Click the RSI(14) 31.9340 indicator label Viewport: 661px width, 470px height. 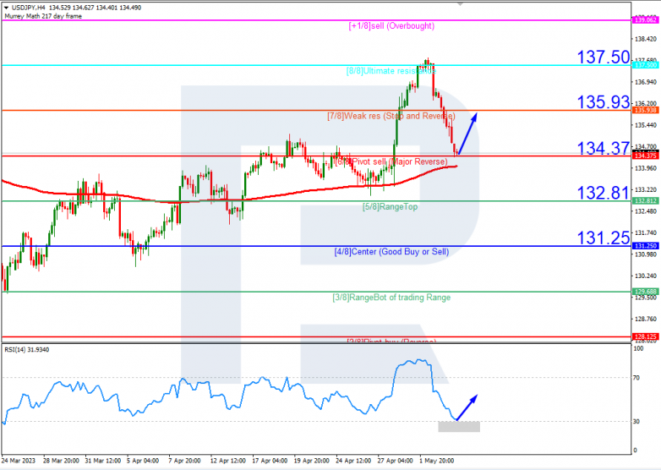[x=26, y=349]
